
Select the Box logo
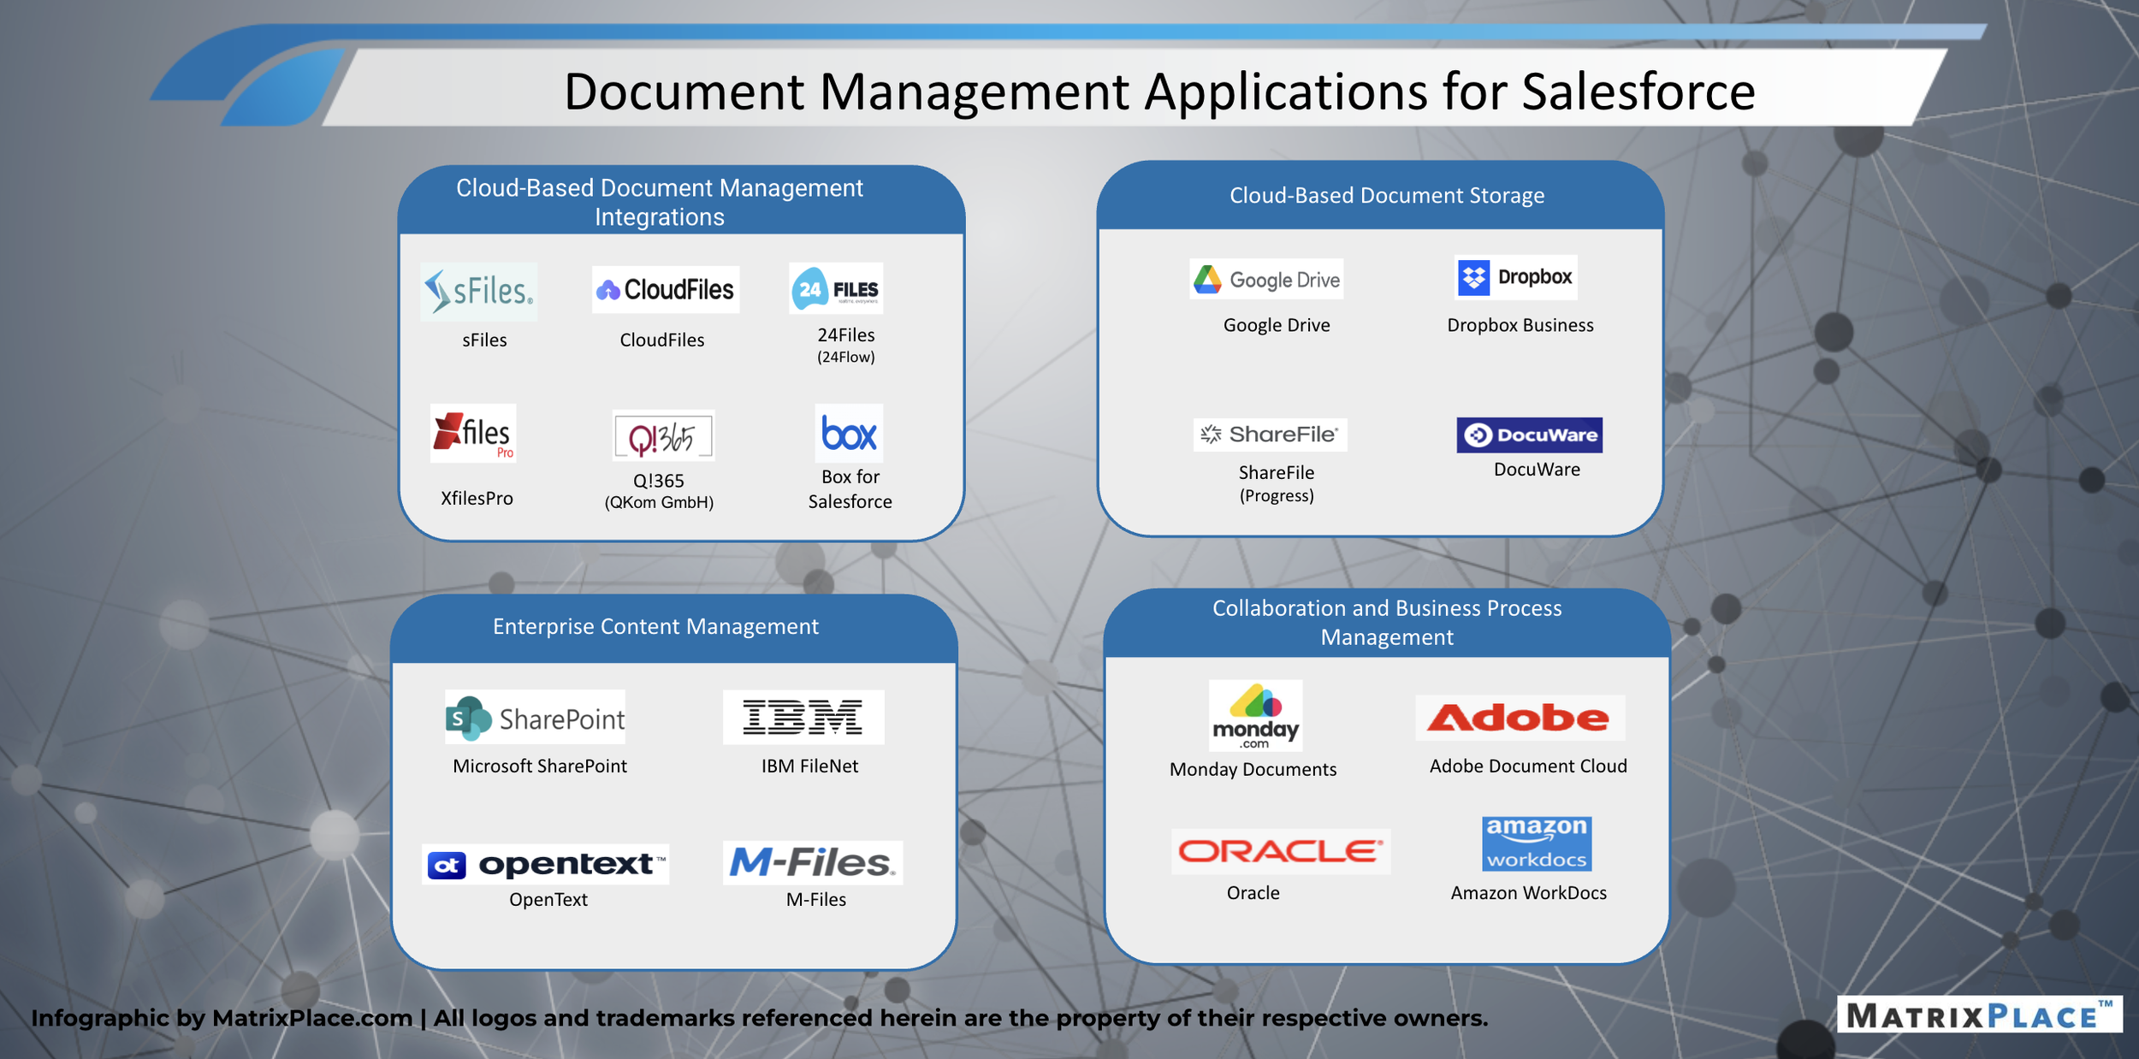848,434
